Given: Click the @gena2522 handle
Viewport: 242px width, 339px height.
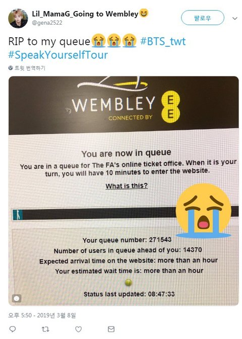Looking at the screenshot, I should click(47, 23).
